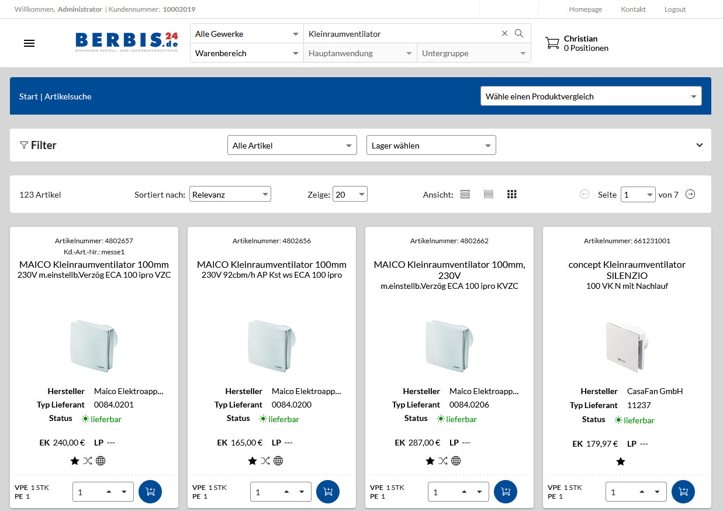This screenshot has width=723, height=511.
Task: Click compare shuffle icon for article 4802656
Action: 265,461
